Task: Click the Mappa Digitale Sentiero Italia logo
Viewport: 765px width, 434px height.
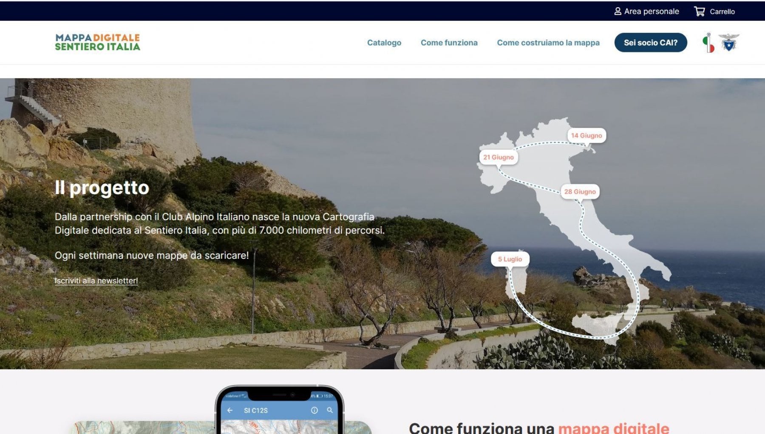Action: [x=98, y=42]
